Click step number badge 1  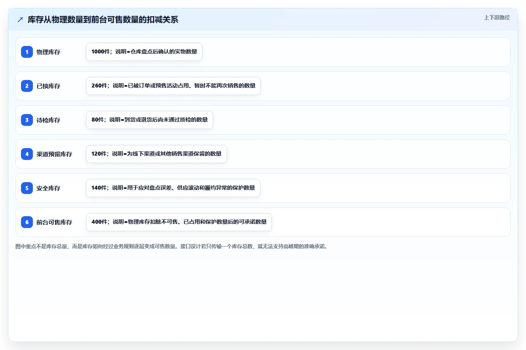pyautogui.click(x=27, y=52)
